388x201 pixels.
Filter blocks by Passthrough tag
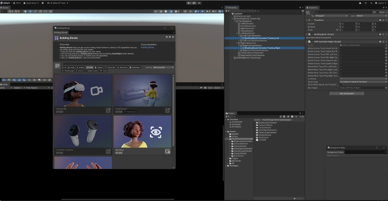click(68, 70)
